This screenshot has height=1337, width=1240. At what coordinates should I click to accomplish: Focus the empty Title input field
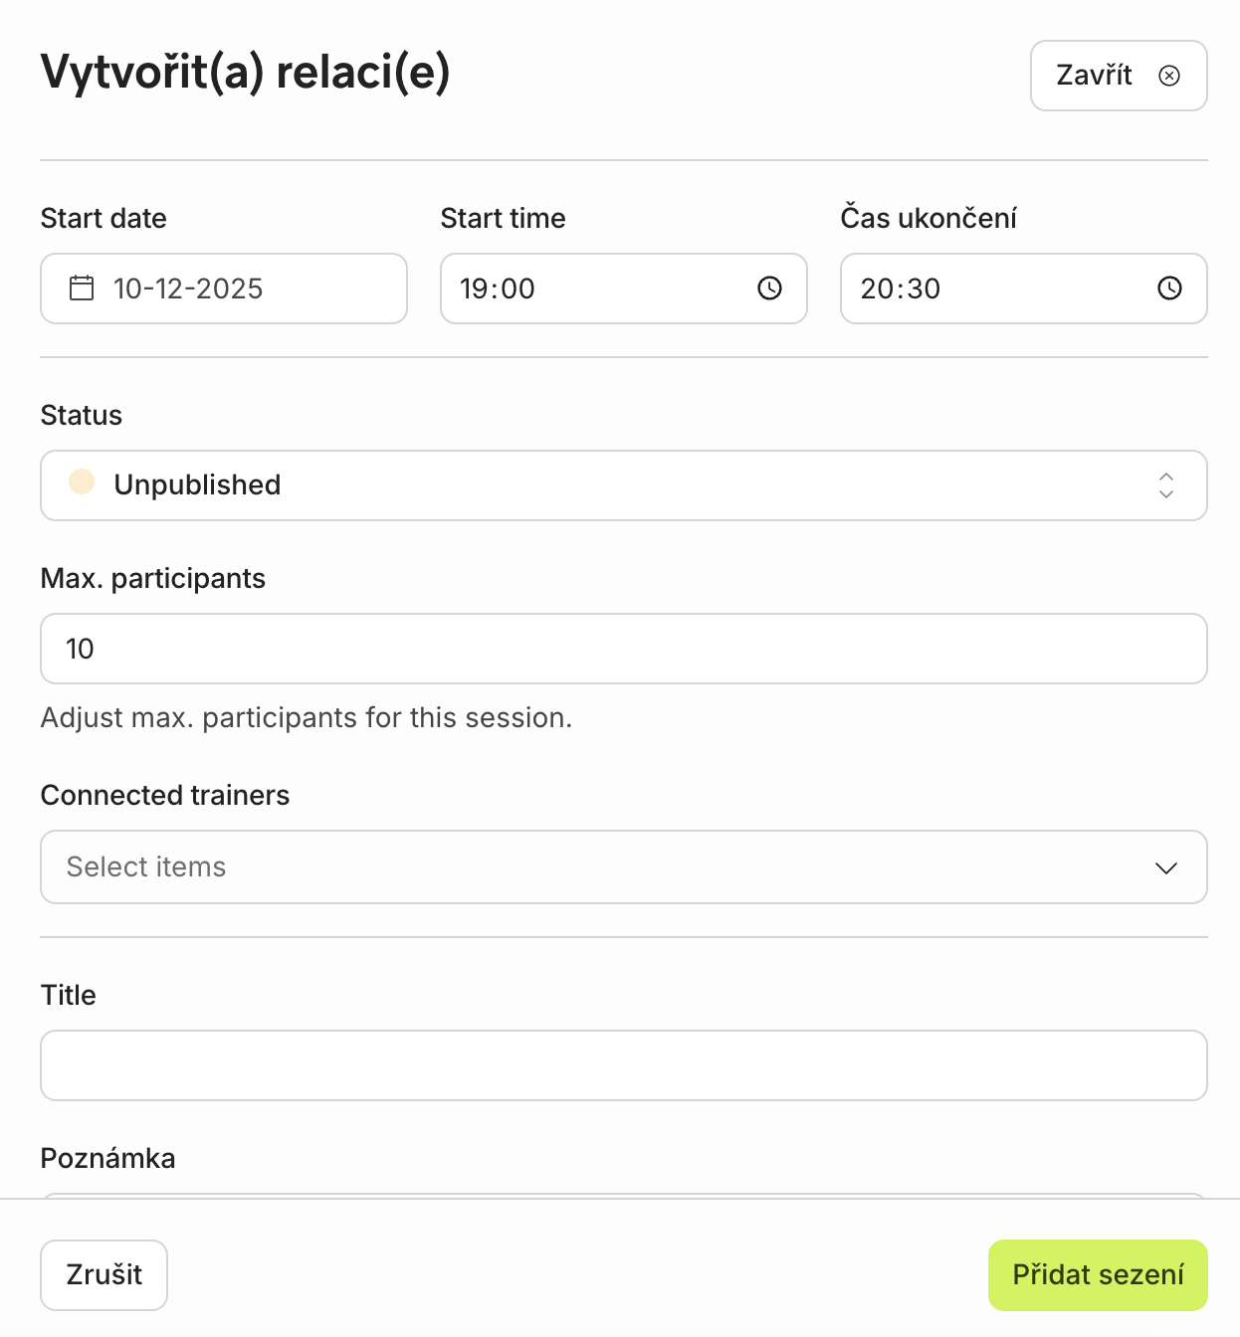pos(623,1065)
